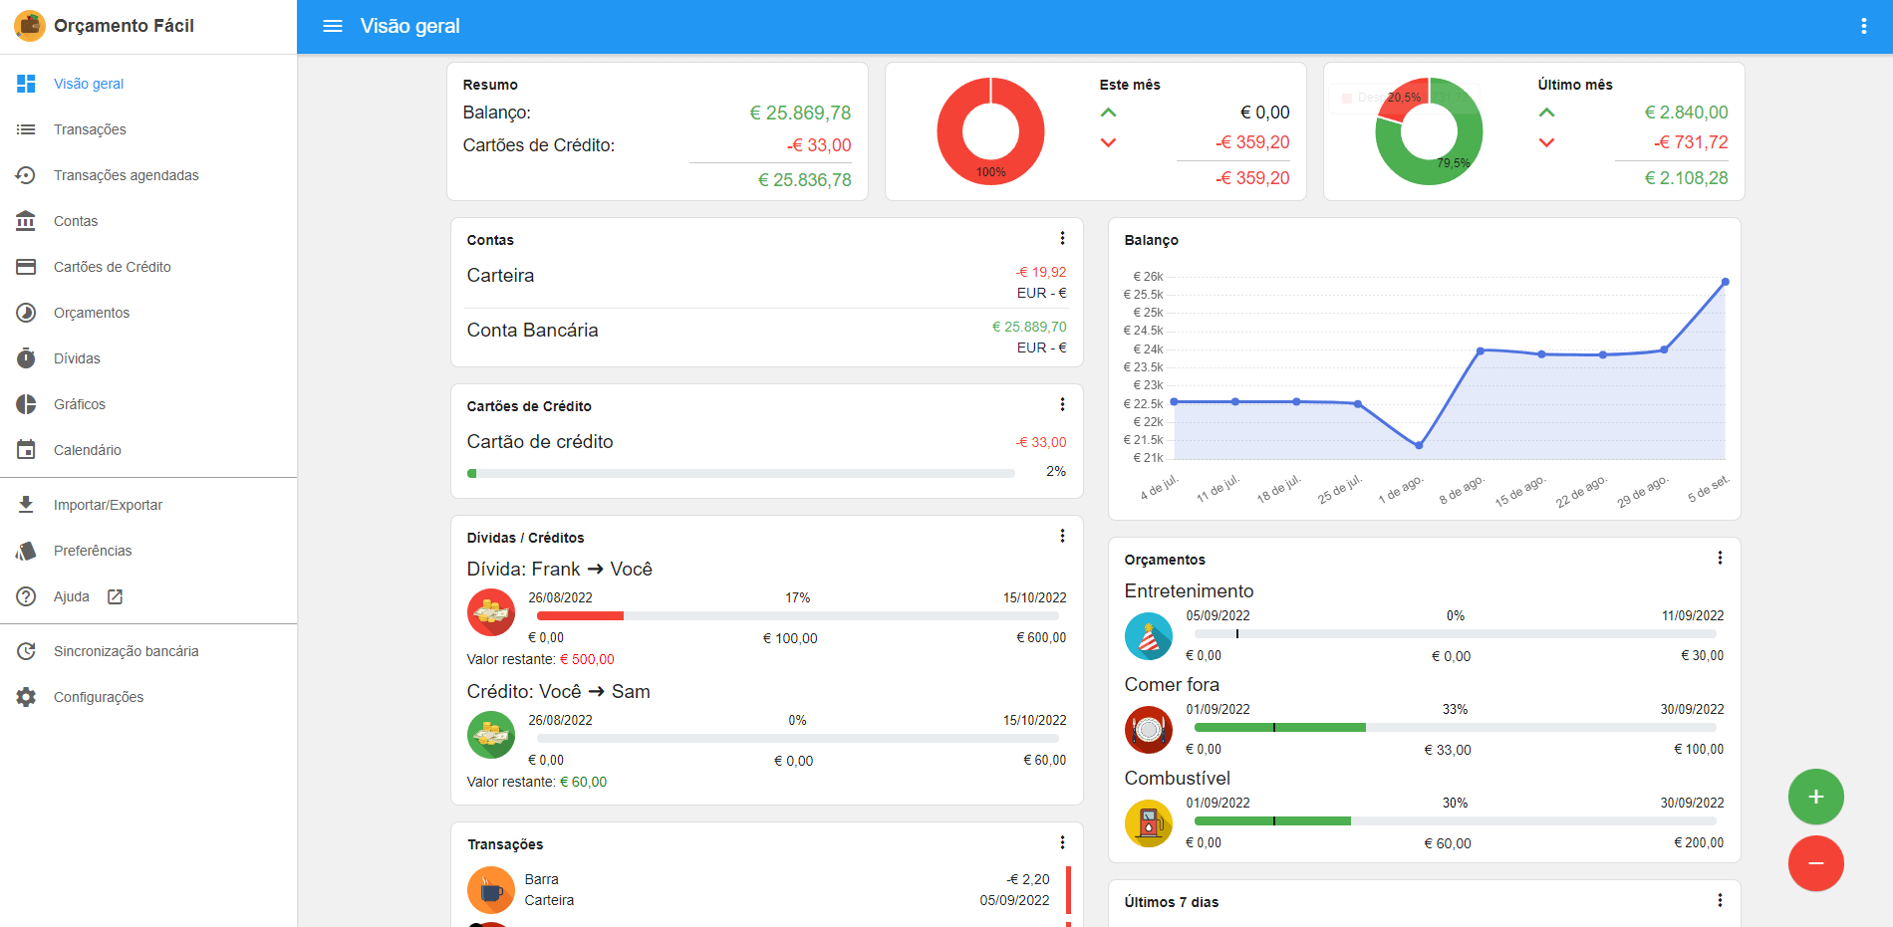Click the Entretenimento party hat icon
This screenshot has height=927, width=1893.
click(1149, 636)
